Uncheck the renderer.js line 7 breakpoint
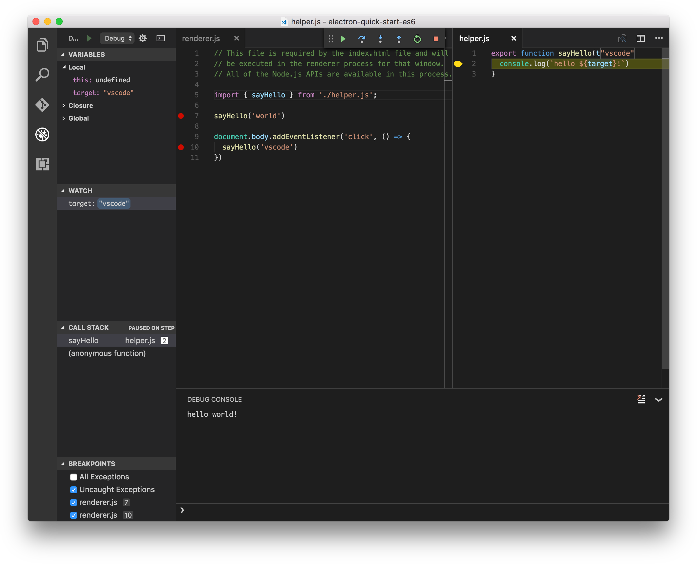697x564 pixels. (x=73, y=502)
